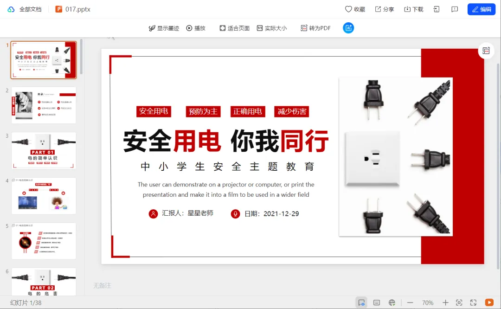Click the slide title 安全用电 你我同行
501x309 pixels.
pyautogui.click(x=226, y=141)
